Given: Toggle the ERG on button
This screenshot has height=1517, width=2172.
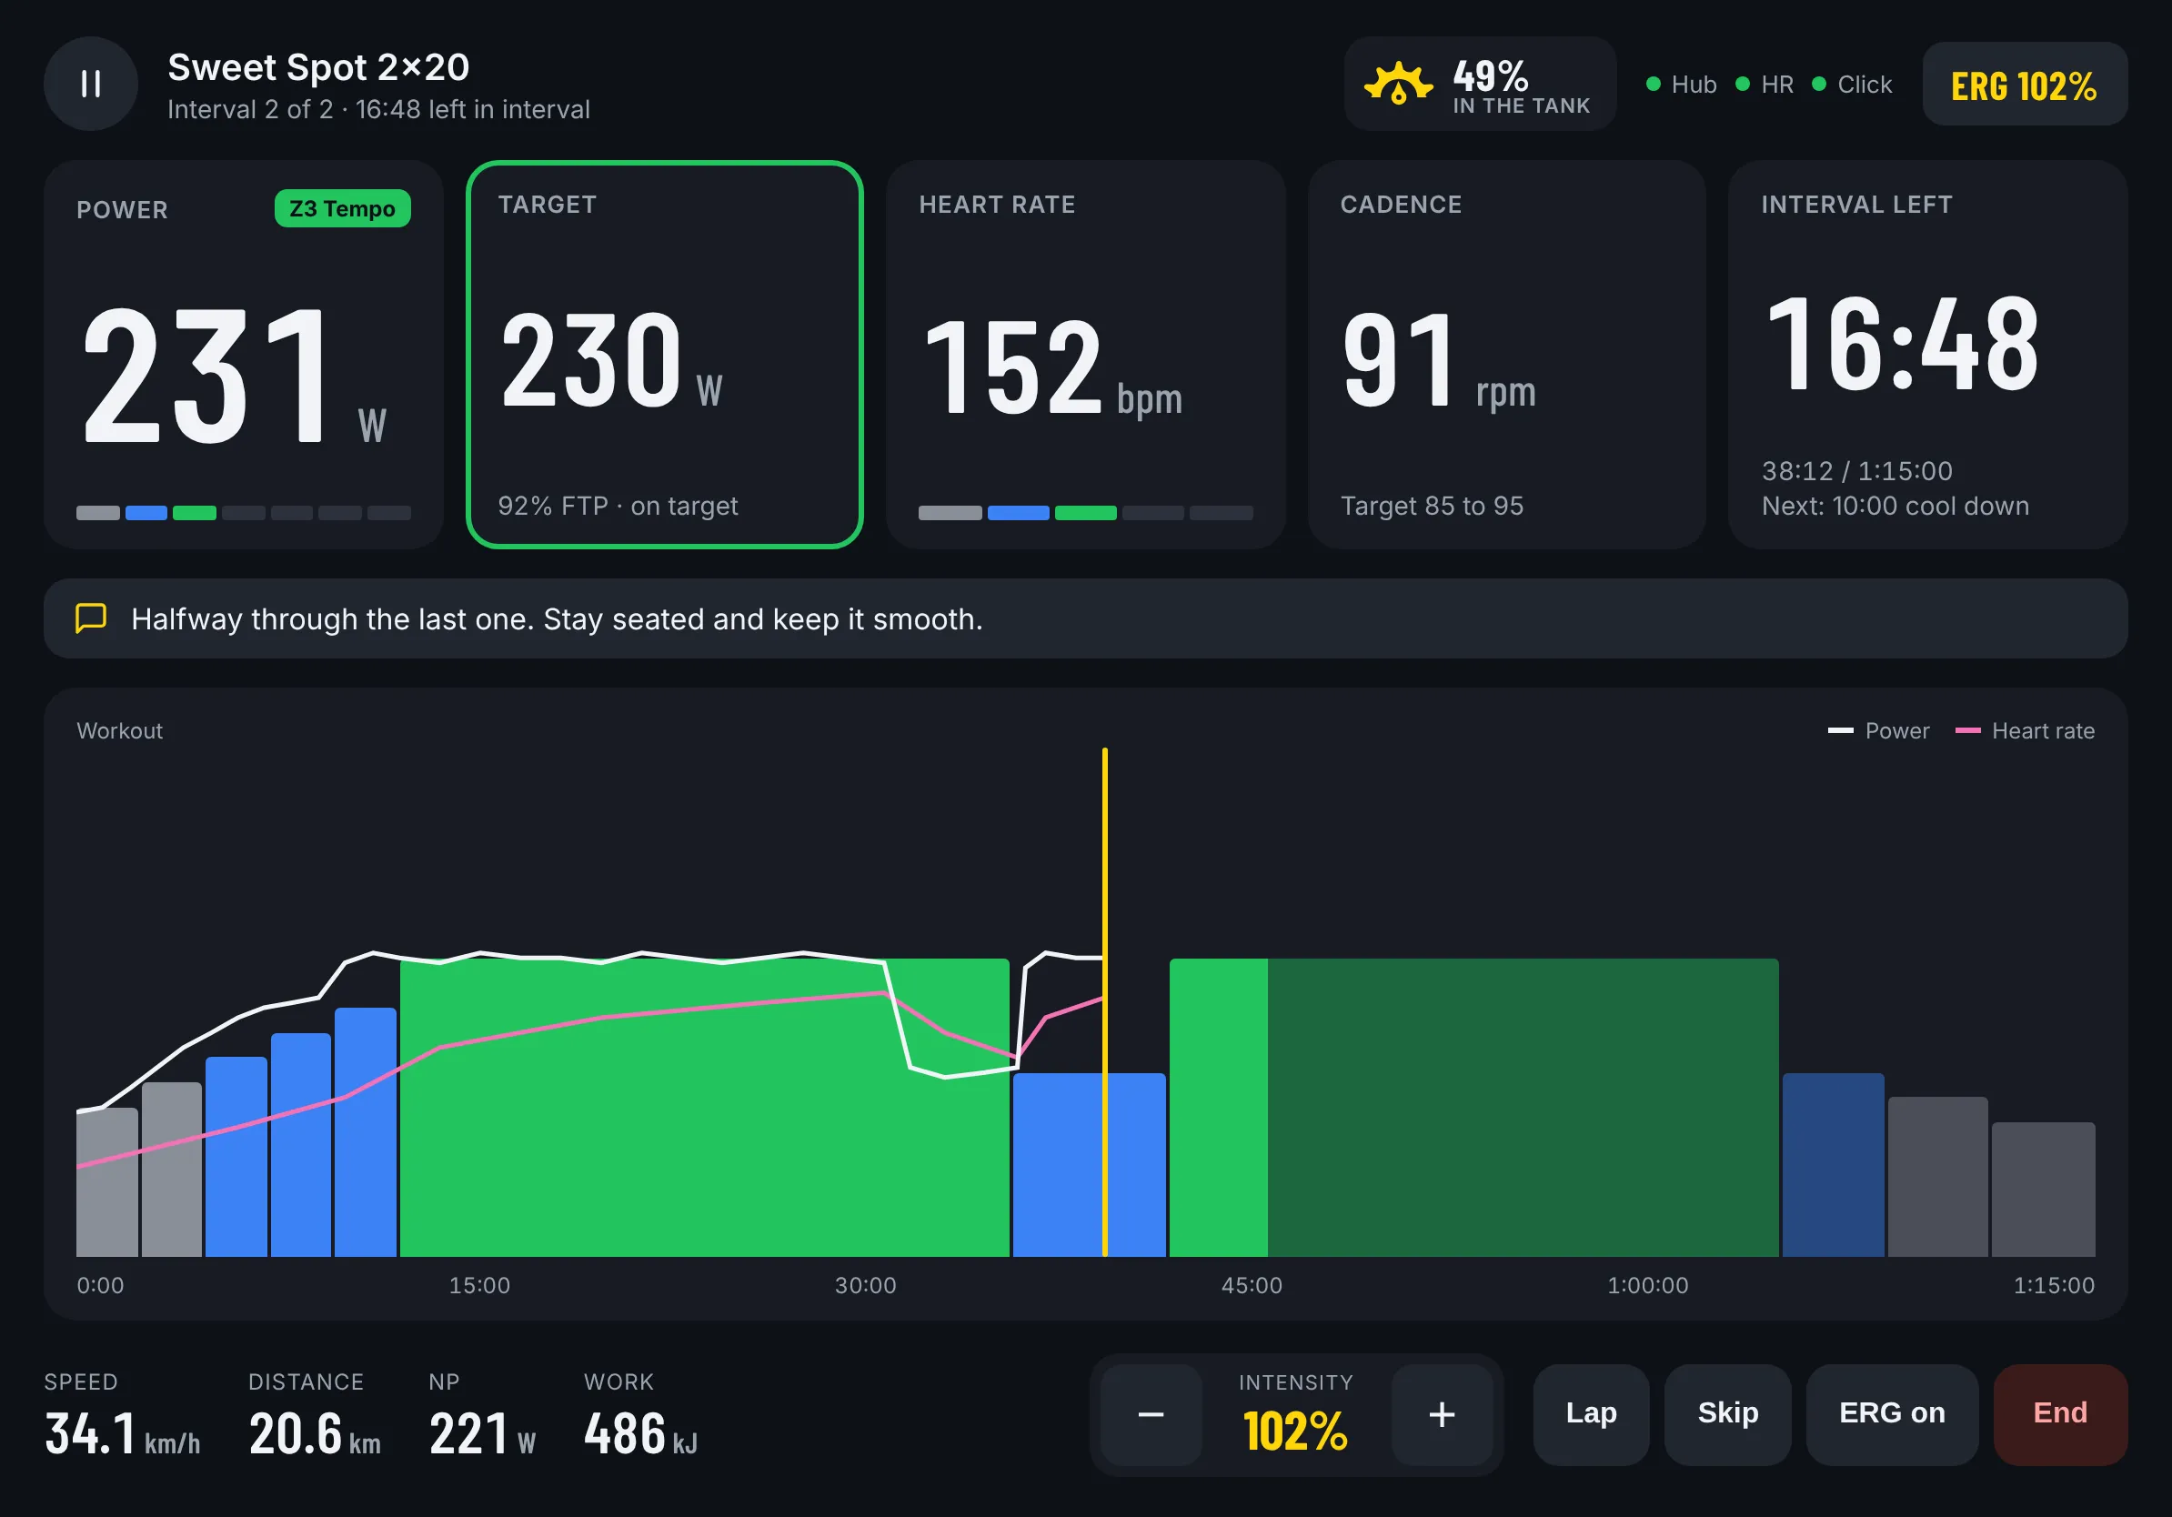Looking at the screenshot, I should point(1892,1413).
